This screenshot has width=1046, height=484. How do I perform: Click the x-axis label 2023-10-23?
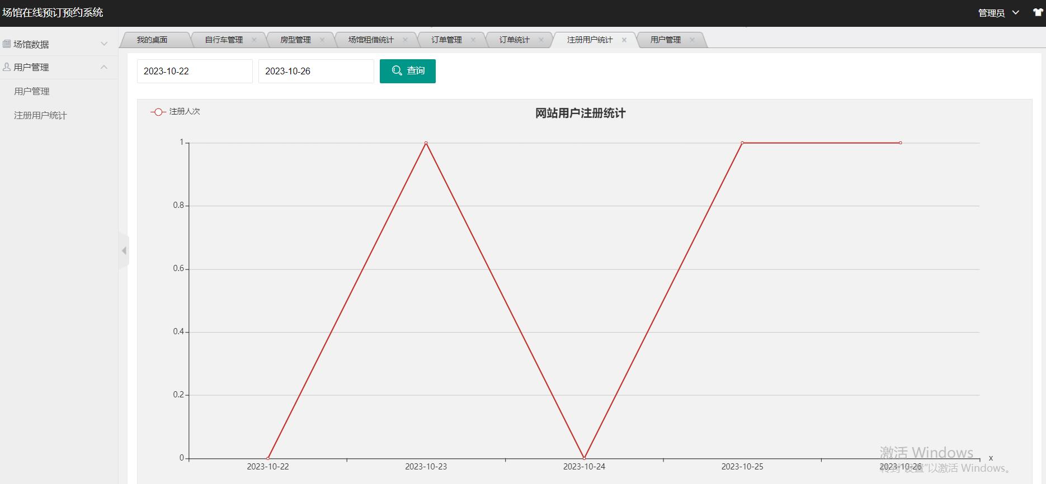426,467
